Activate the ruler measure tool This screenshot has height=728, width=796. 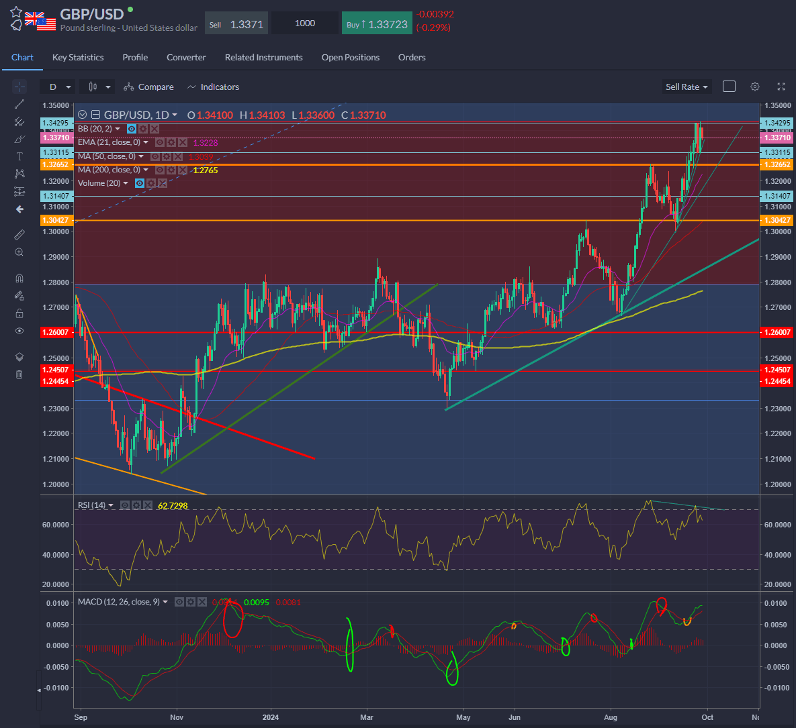coord(19,234)
